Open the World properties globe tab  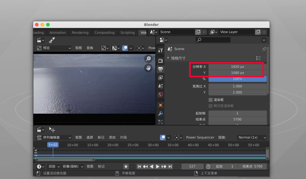[x=160, y=94]
